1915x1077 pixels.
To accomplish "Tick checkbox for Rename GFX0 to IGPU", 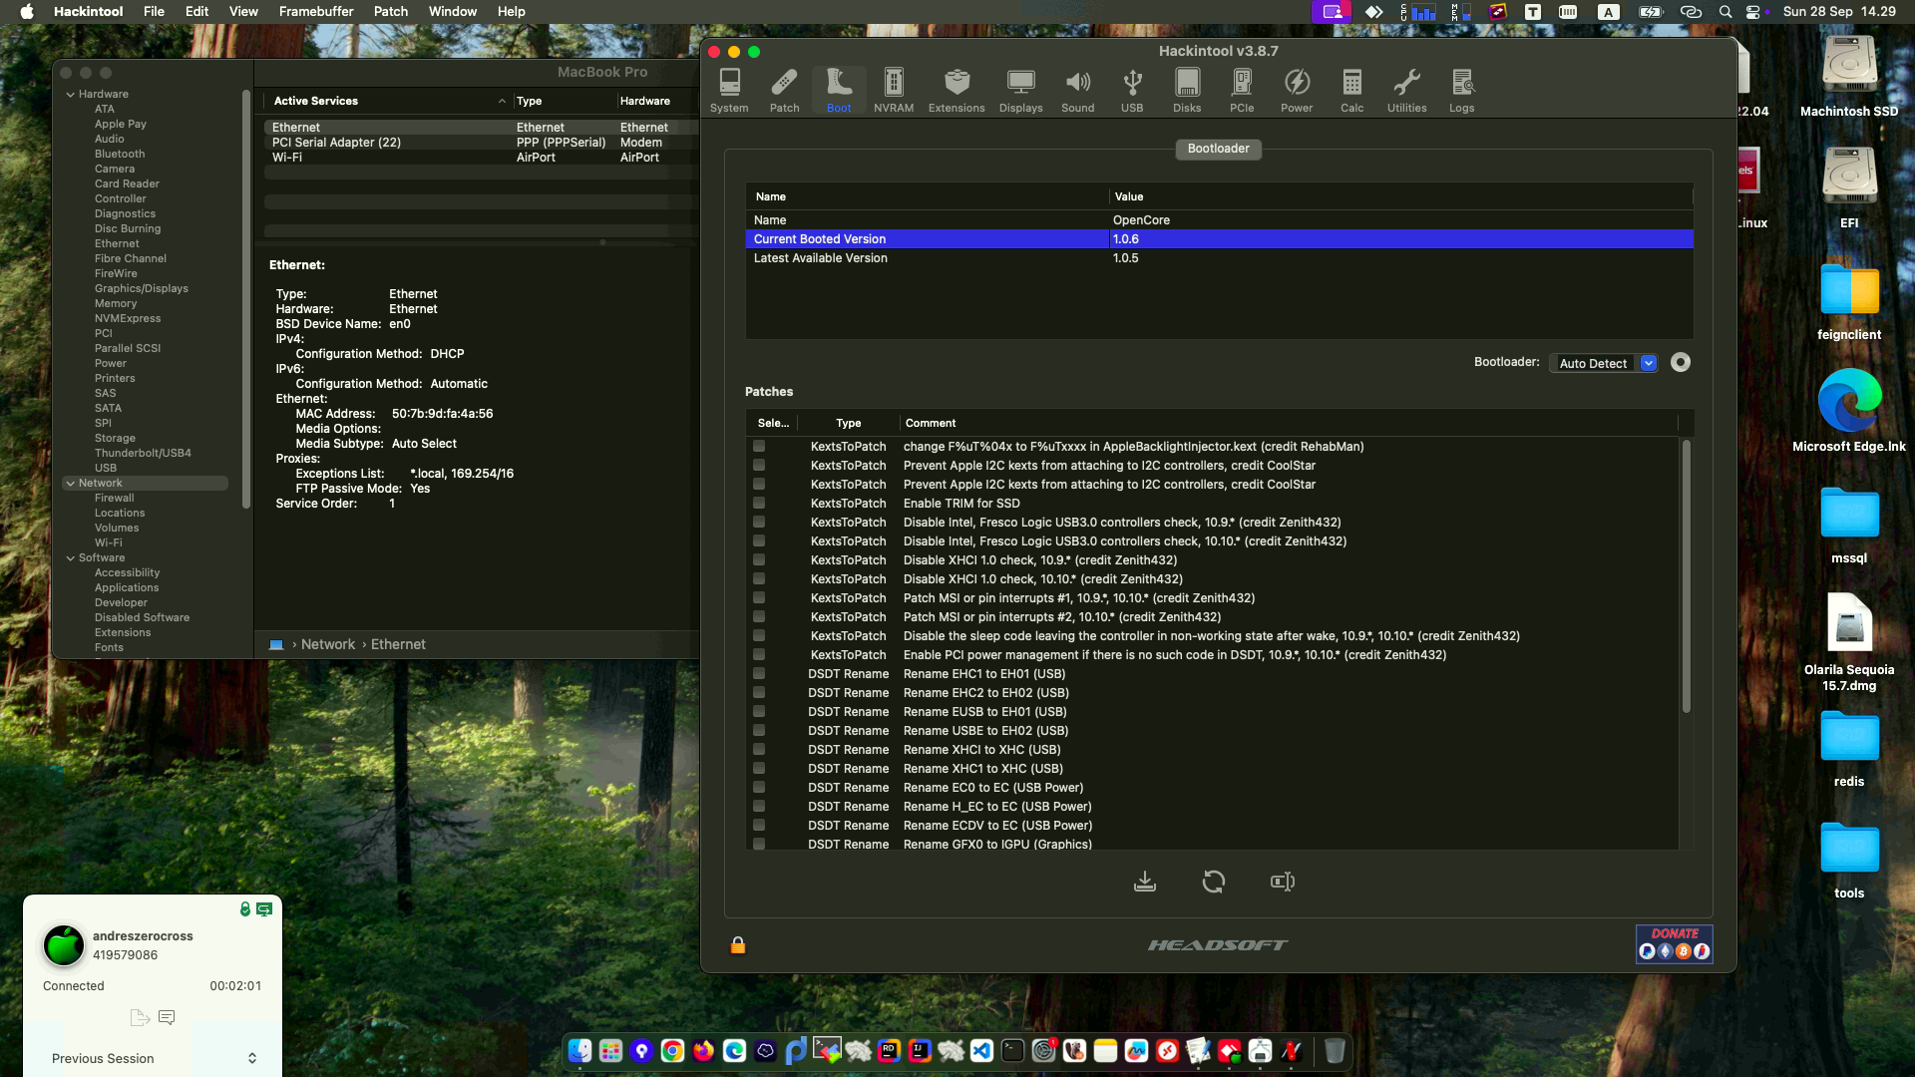I will coord(759,845).
